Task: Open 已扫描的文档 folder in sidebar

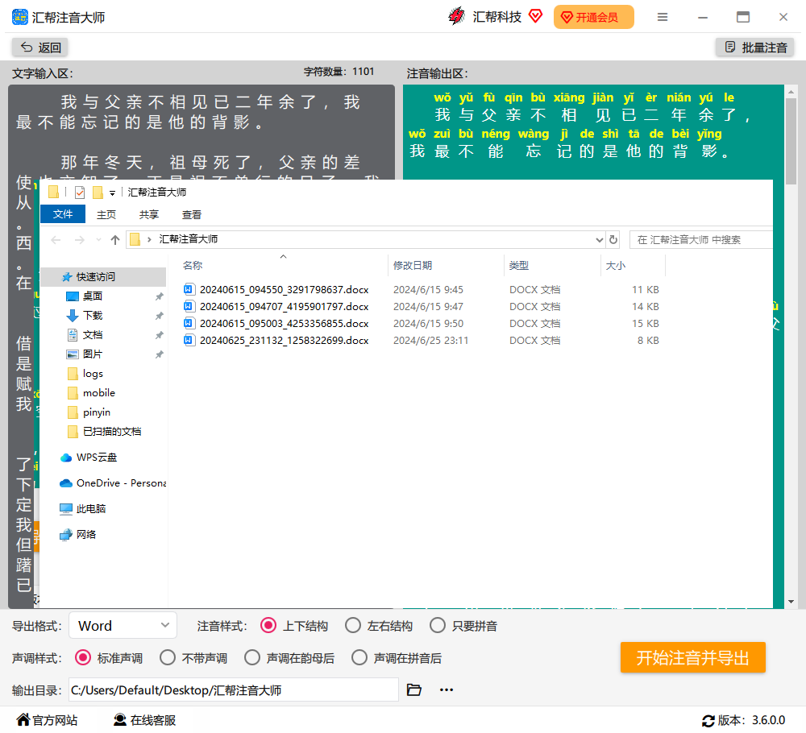Action: pos(111,432)
